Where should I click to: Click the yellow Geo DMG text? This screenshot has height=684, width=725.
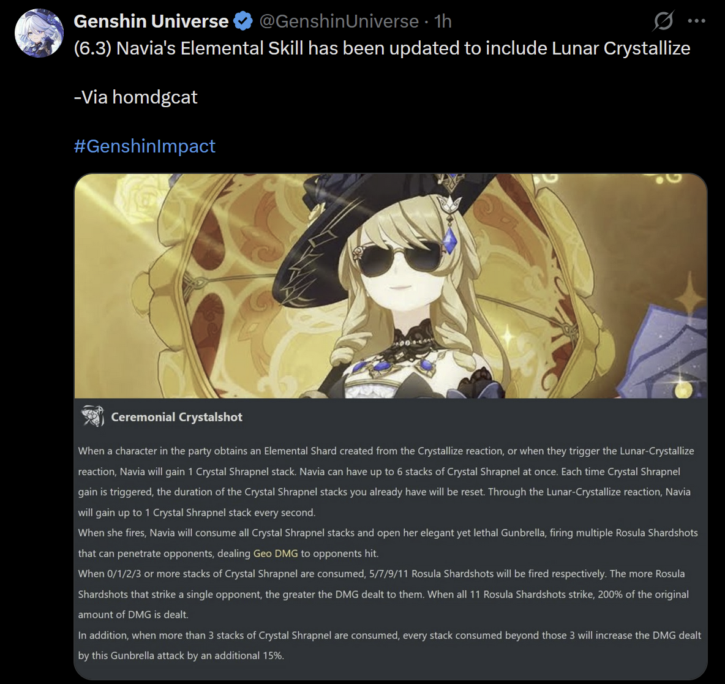click(276, 554)
